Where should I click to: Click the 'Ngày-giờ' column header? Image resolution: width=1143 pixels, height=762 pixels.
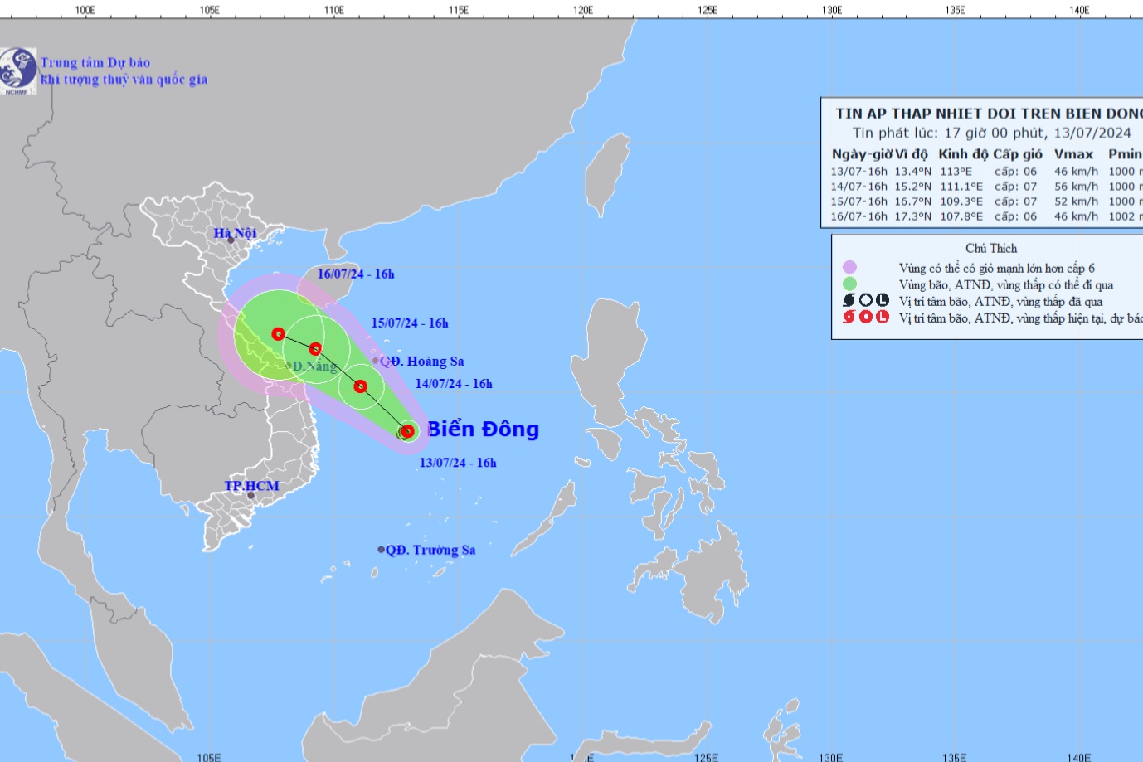point(862,154)
